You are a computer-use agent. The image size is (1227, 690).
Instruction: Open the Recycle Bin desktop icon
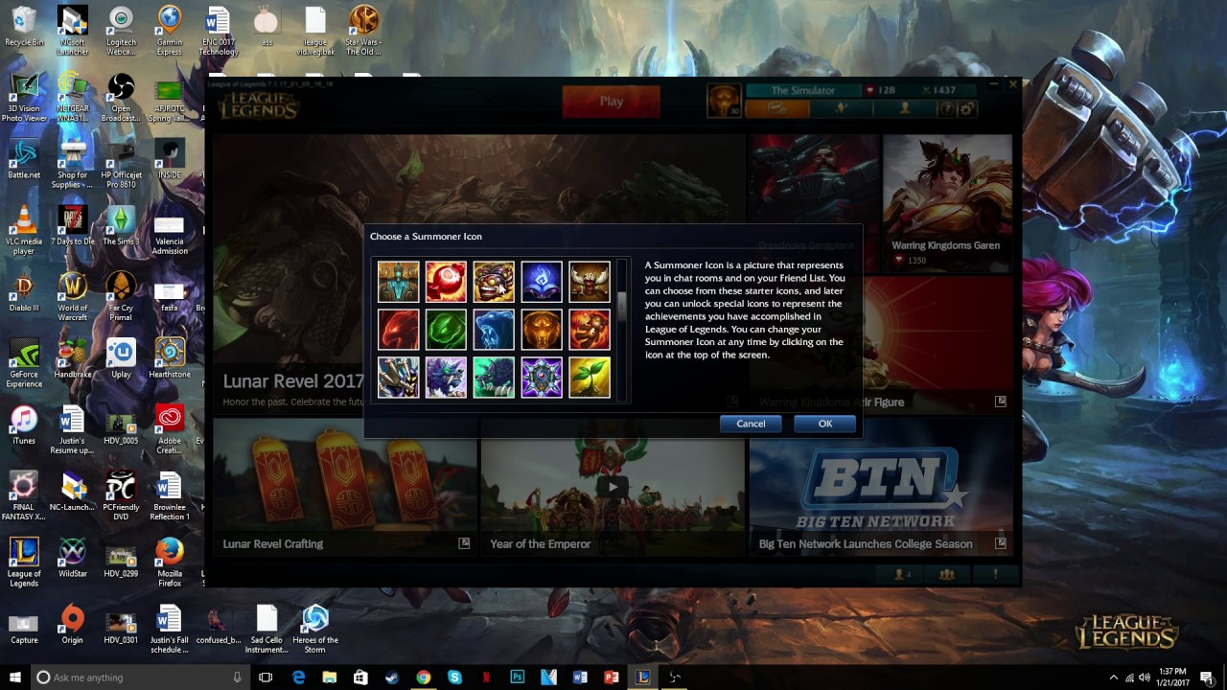24,27
